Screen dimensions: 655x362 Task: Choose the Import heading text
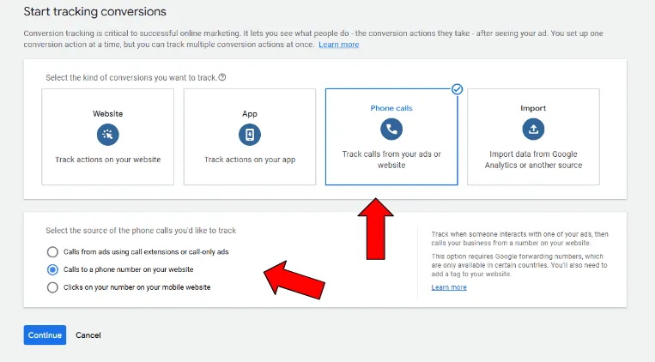(x=533, y=108)
